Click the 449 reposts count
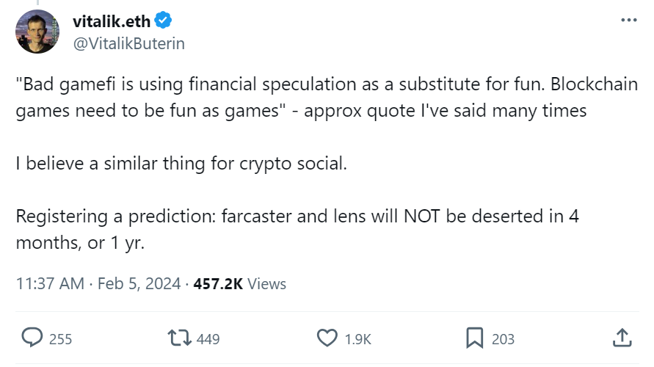Screen dimensions: 654x367 [x=208, y=339]
